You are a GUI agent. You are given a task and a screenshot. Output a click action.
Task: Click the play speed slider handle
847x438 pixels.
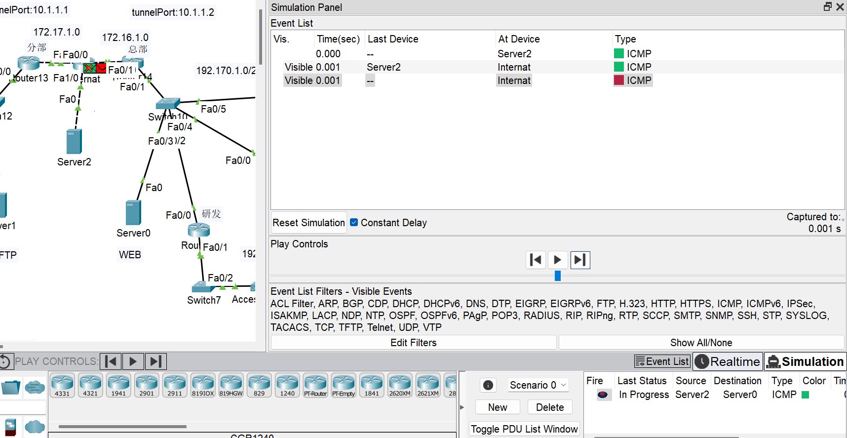(x=558, y=276)
